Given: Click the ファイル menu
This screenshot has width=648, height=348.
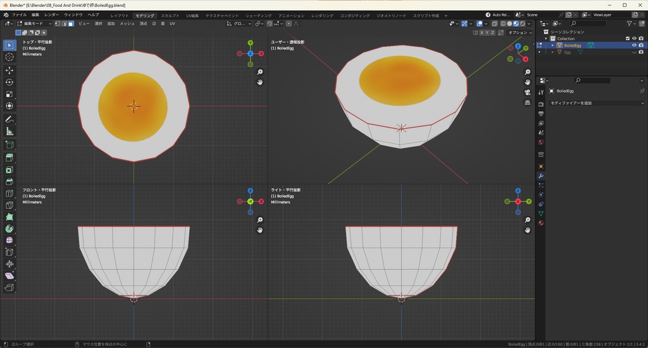Looking at the screenshot, I should (x=19, y=15).
